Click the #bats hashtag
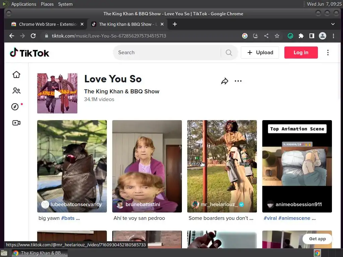 68,218
